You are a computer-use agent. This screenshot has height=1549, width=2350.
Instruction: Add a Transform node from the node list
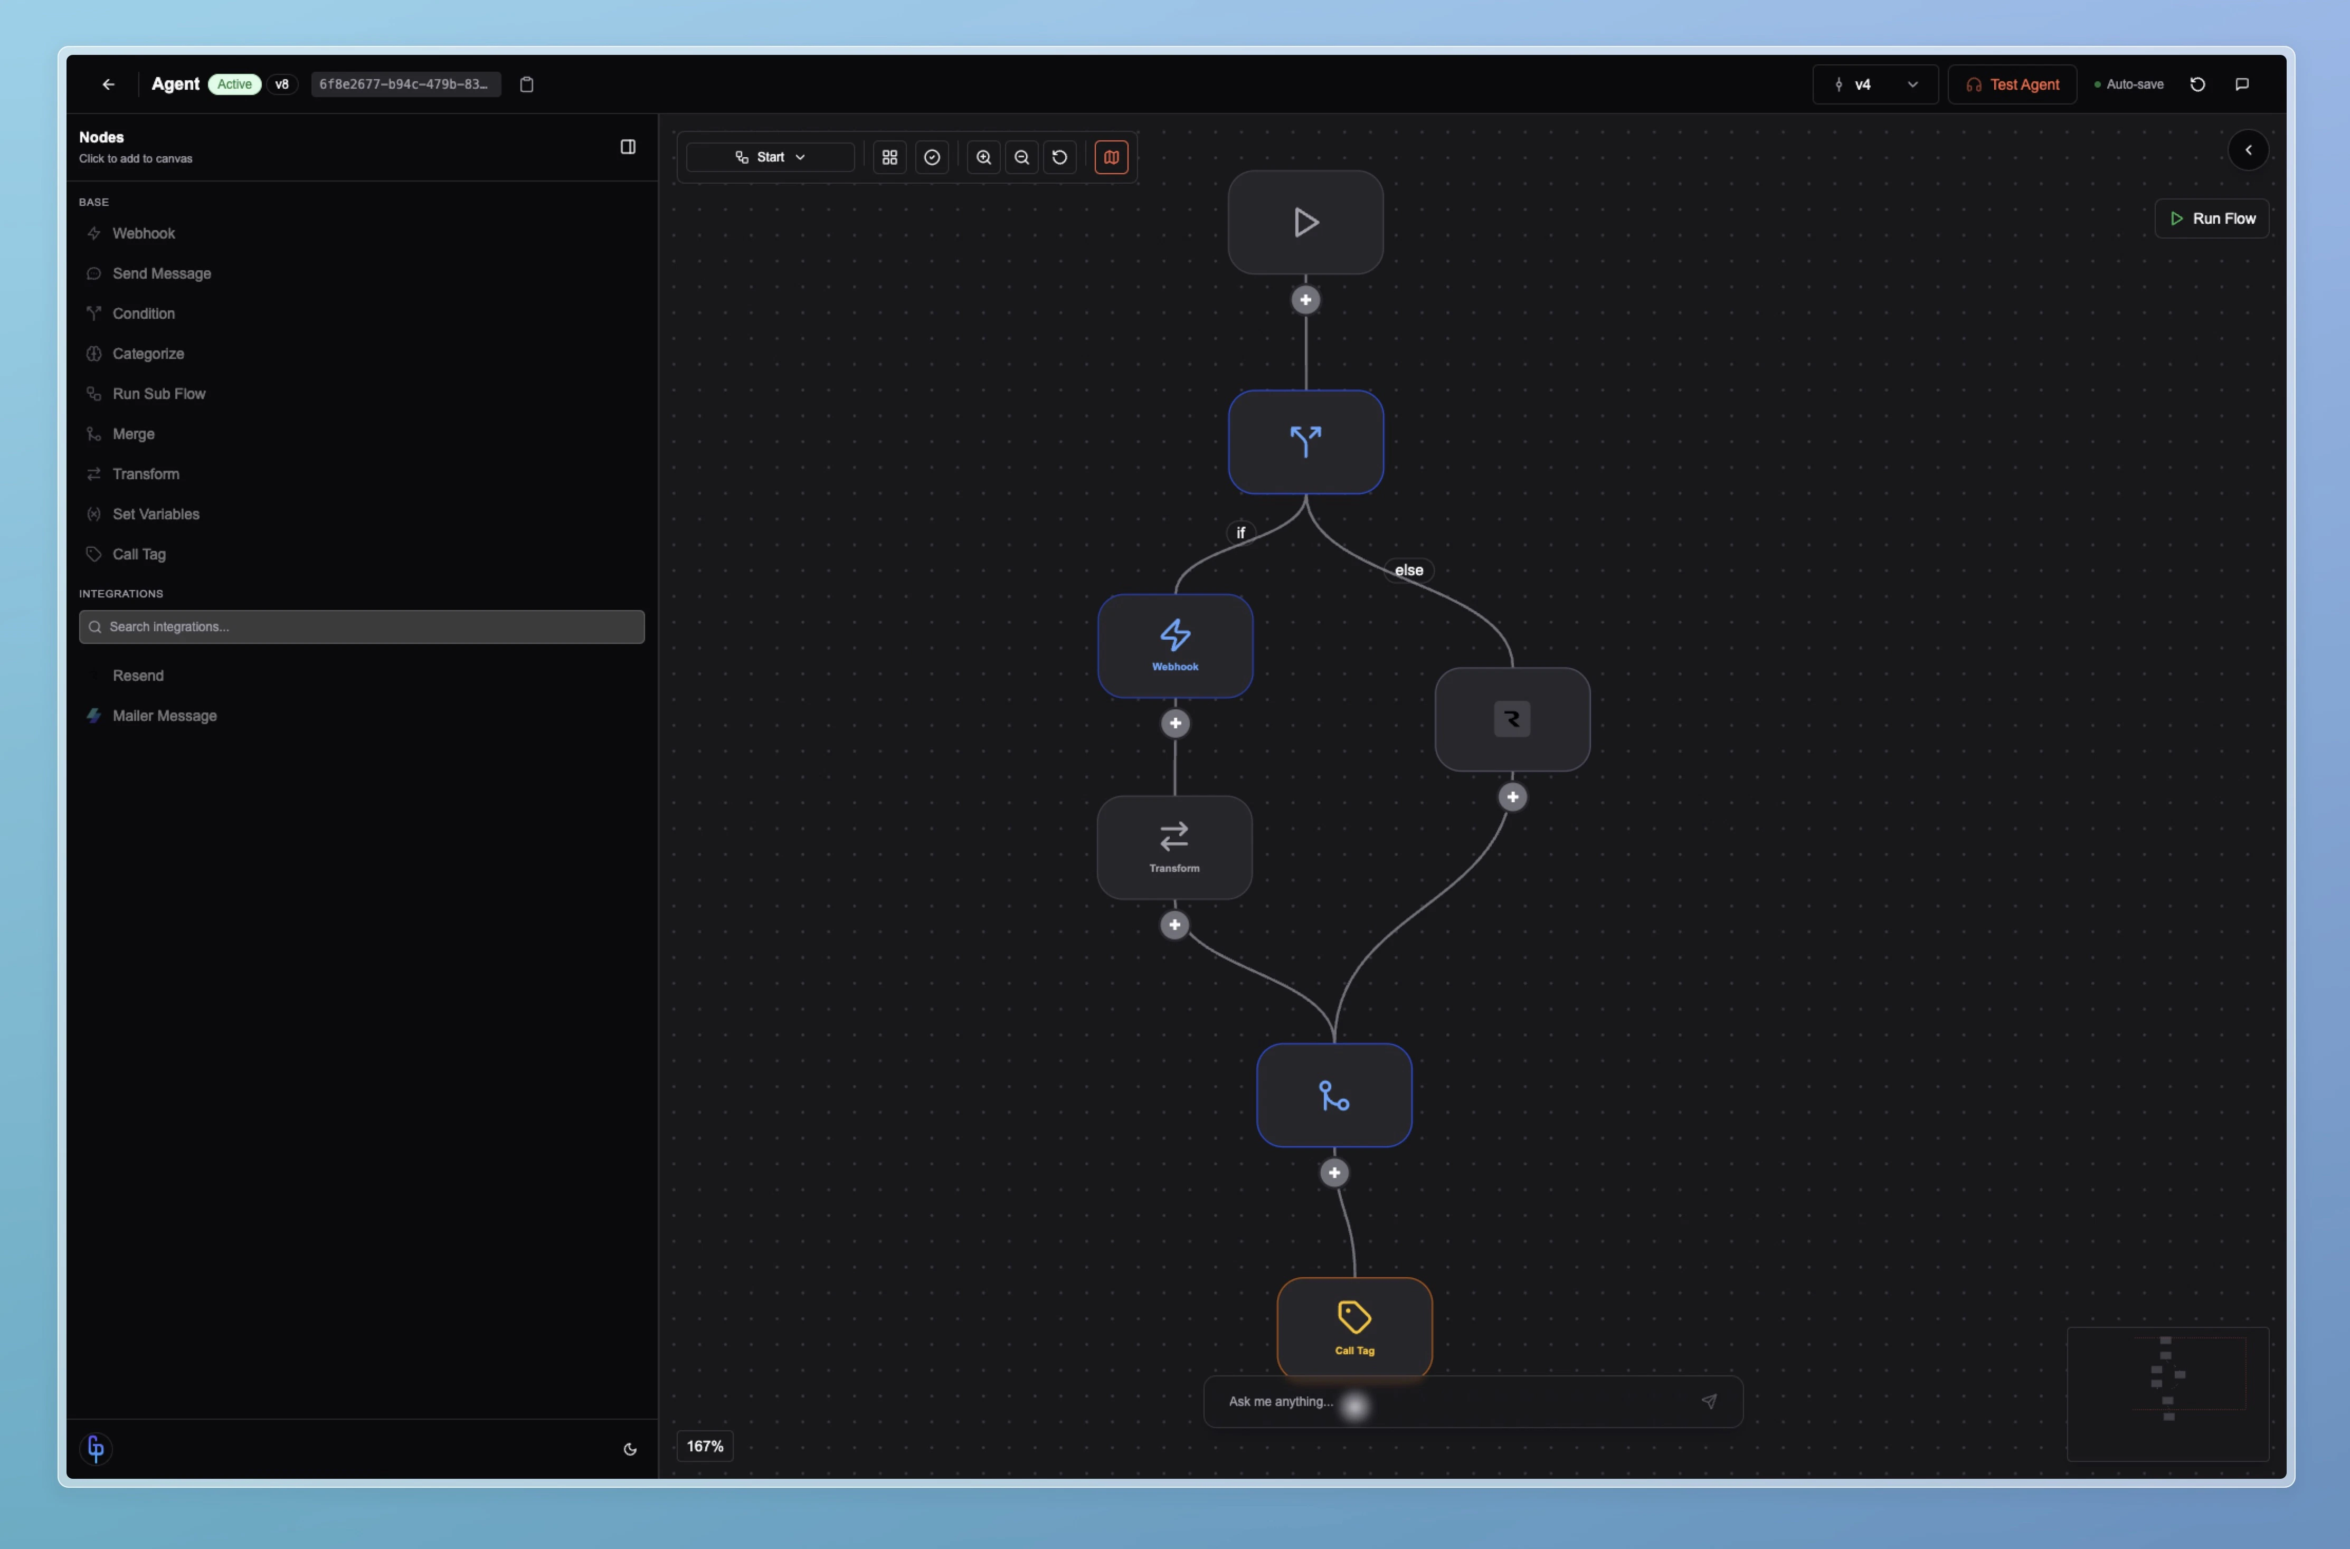[145, 474]
